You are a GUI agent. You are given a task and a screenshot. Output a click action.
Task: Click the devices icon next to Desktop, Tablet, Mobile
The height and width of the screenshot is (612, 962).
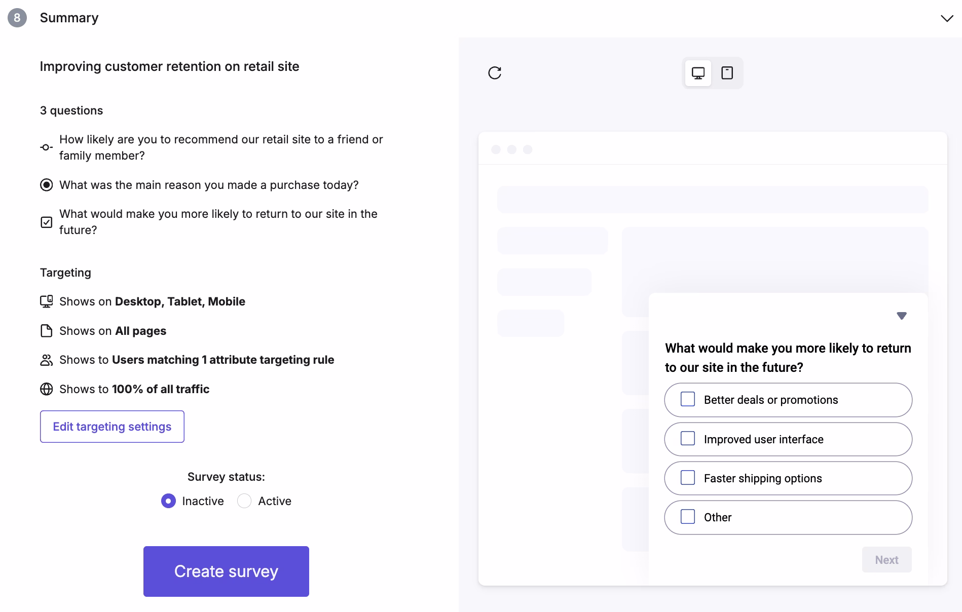pyautogui.click(x=46, y=301)
